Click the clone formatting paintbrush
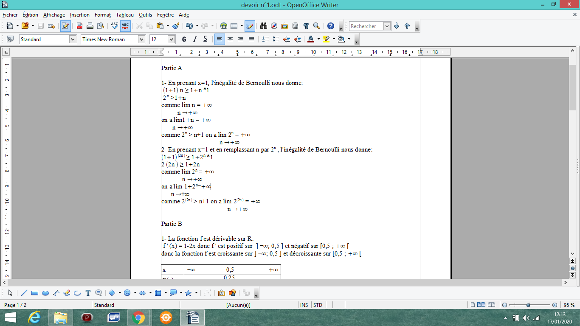Screen dimensions: 580x326 (176, 26)
